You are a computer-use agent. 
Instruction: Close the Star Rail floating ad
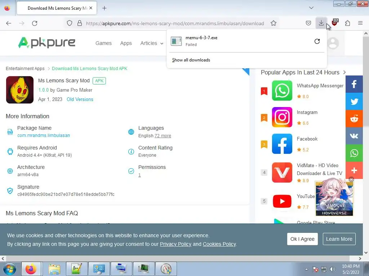pos(351,179)
